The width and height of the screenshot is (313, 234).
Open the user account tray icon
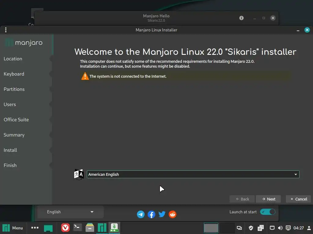pos(309,228)
